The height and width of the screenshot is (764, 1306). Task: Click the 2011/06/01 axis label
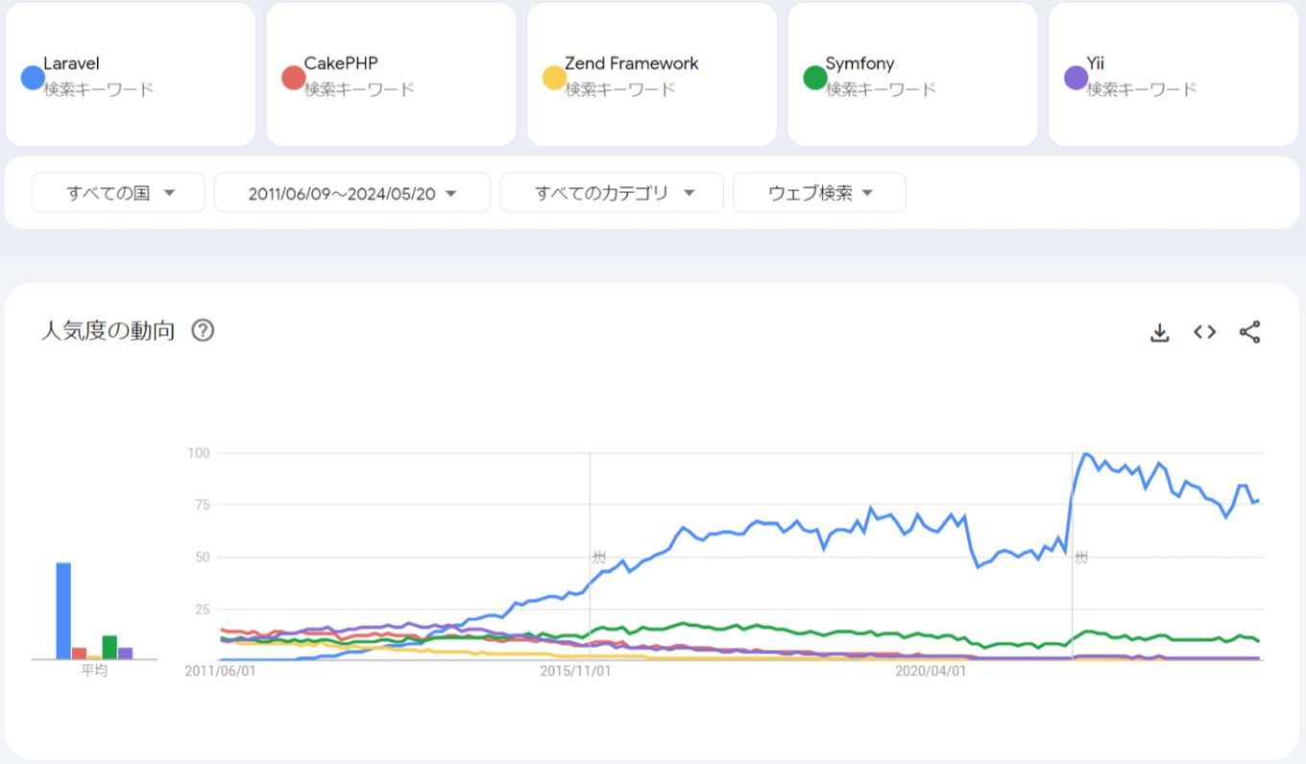click(x=220, y=671)
